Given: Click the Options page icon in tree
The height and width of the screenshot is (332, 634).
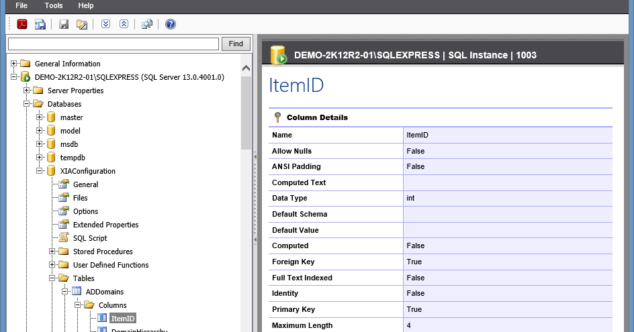Looking at the screenshot, I should pyautogui.click(x=64, y=211).
